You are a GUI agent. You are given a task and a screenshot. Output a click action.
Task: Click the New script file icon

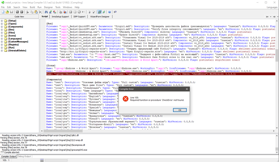[3, 12]
